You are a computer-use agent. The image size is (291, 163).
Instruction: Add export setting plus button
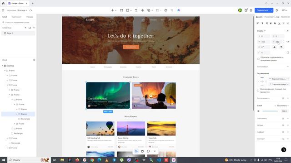tap(288, 139)
